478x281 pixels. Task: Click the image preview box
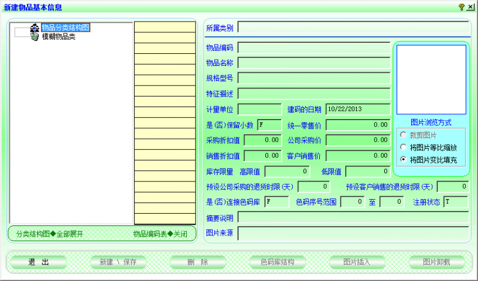431,80
